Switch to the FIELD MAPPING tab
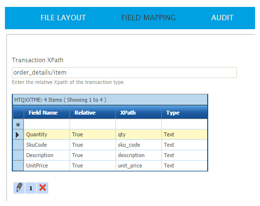 pos(149,18)
